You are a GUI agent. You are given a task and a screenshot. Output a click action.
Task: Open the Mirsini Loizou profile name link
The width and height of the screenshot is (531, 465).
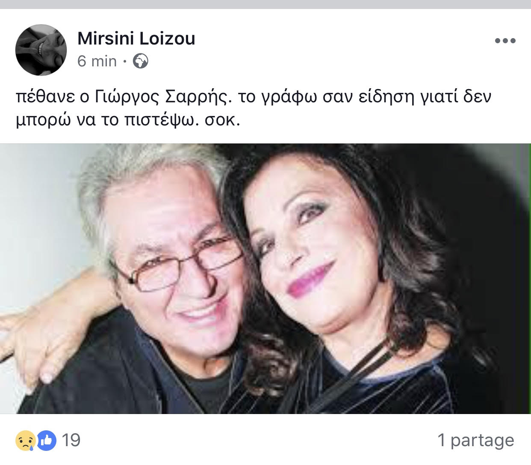pyautogui.click(x=136, y=39)
